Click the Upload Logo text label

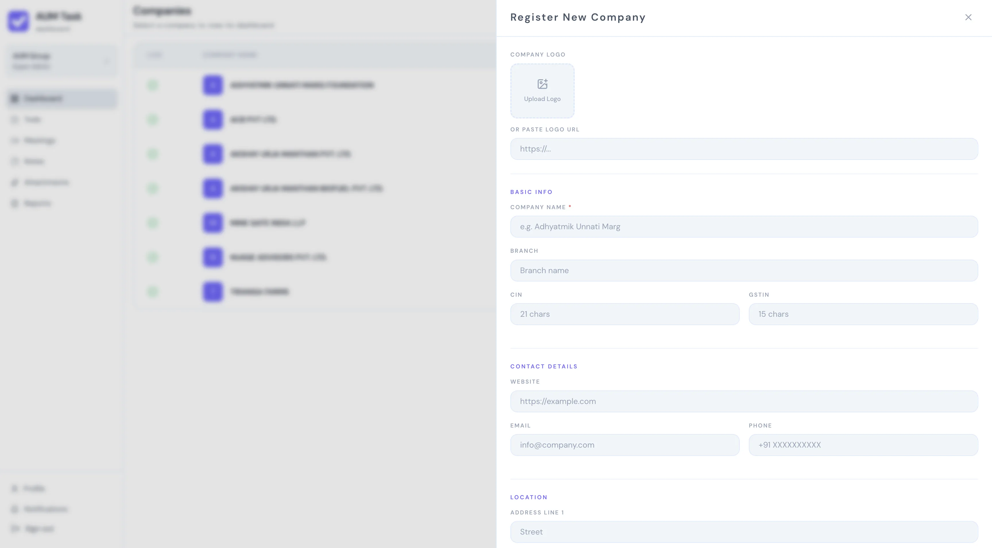(x=542, y=99)
